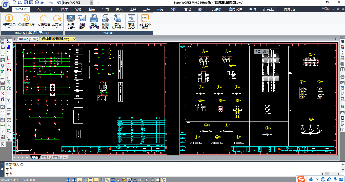The width and height of the screenshot is (345, 182).
Task: Click the coordinate readout in status bar
Action: pos(17,180)
